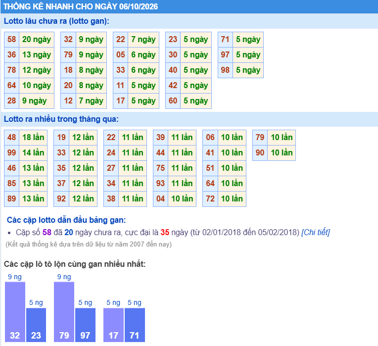
Task: Click lotto gan number 18
Action: point(68,70)
